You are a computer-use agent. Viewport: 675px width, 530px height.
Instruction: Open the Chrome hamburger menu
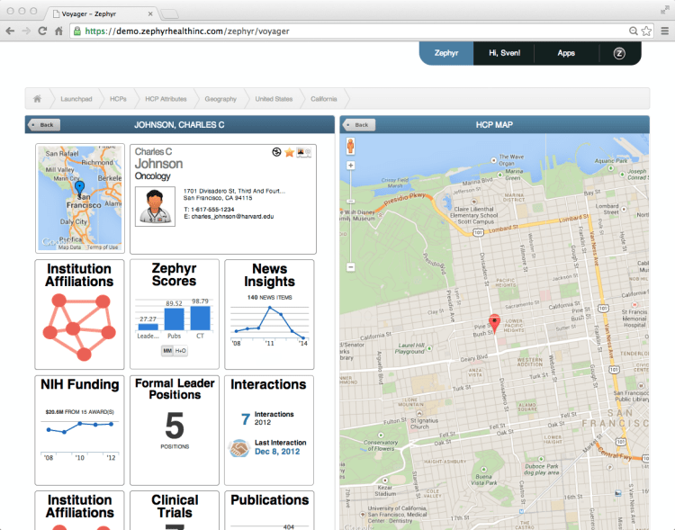pyautogui.click(x=665, y=31)
